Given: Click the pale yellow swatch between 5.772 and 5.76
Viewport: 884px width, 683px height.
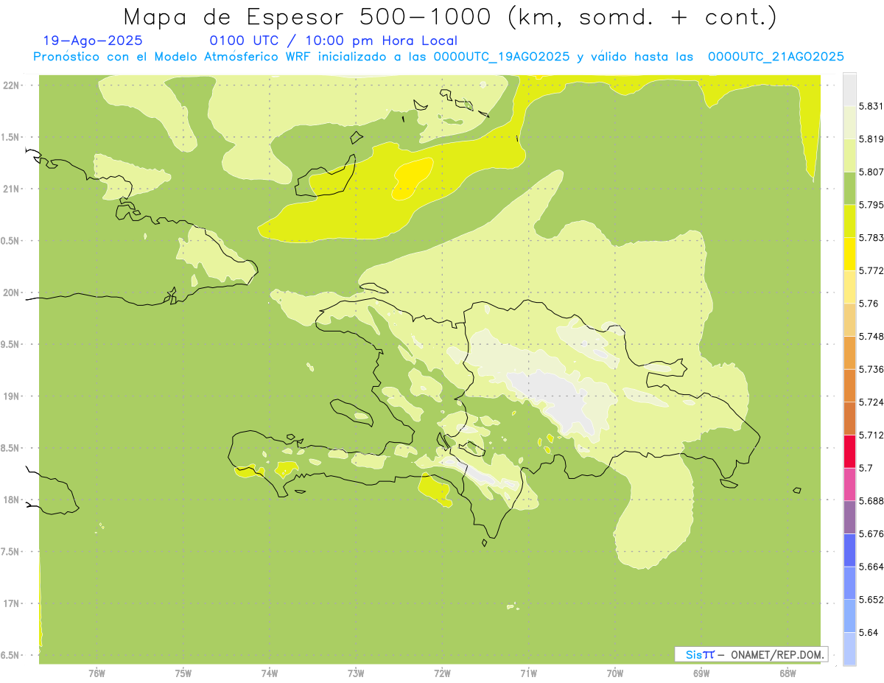Looking at the screenshot, I should point(849,287).
